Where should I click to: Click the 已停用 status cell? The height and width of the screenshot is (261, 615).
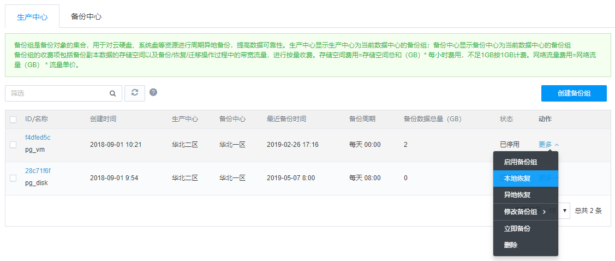510,145
